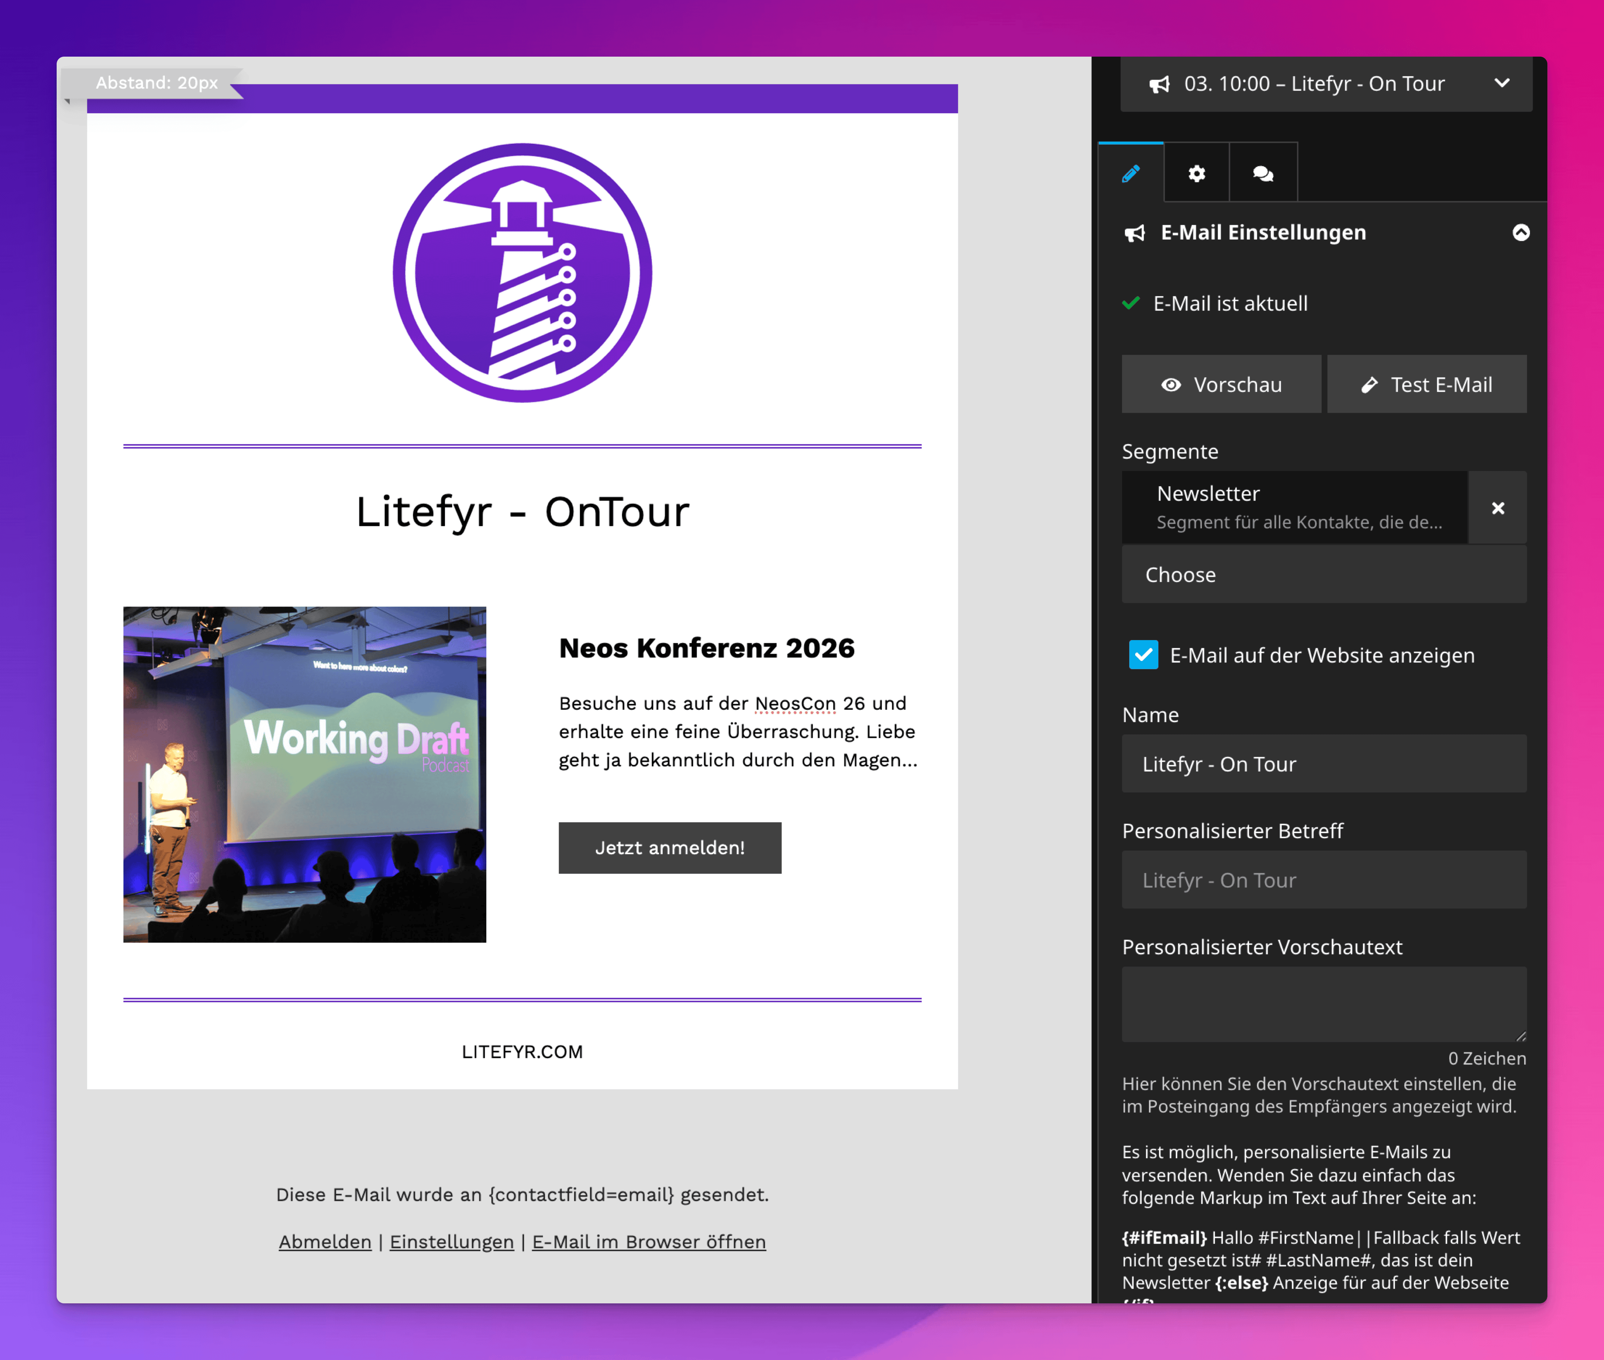Click the Abmelden link
Image resolution: width=1604 pixels, height=1360 pixels.
325,1241
